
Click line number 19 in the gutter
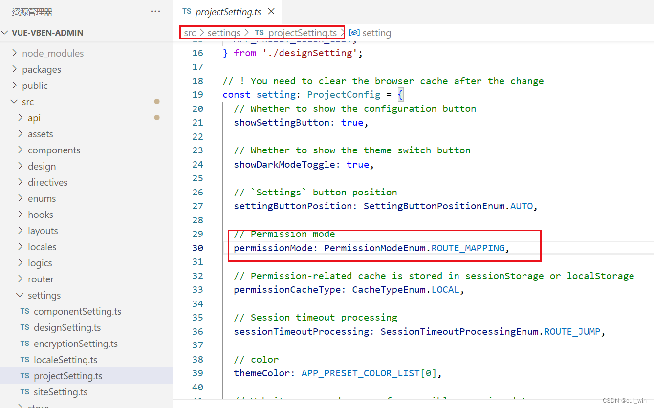click(197, 94)
